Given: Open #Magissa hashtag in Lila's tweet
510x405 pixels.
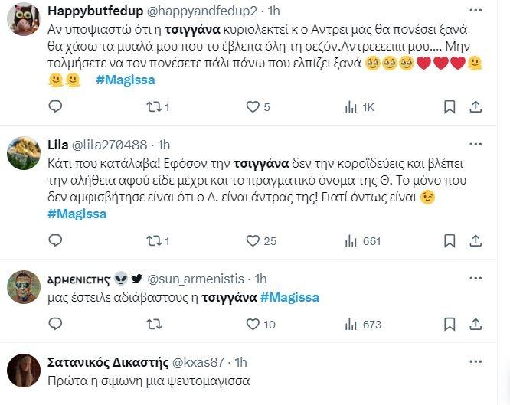Looking at the screenshot, I should pyautogui.click(x=77, y=214).
